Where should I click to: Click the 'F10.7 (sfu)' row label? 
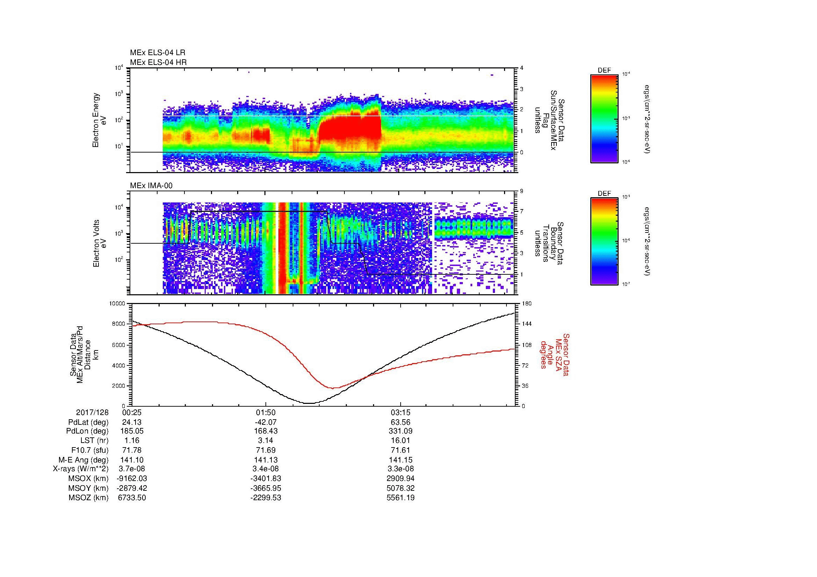(x=90, y=450)
